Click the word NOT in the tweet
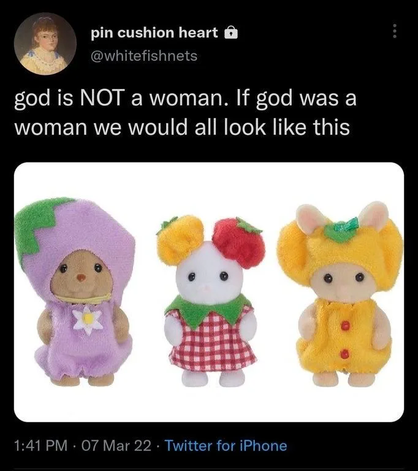Screen dimensions: 418x471 coord(101,99)
